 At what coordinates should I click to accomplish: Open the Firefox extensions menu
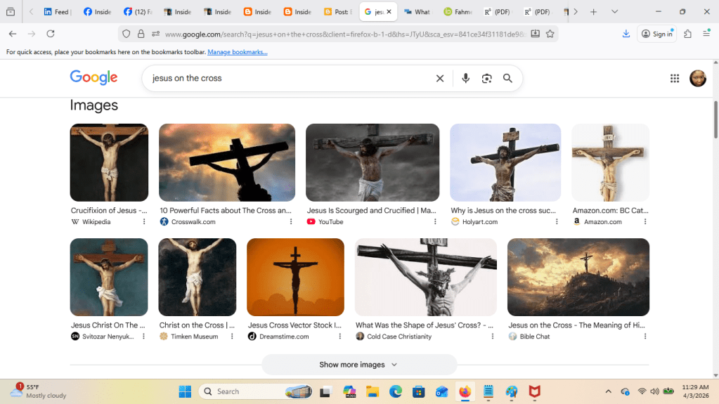(x=687, y=34)
